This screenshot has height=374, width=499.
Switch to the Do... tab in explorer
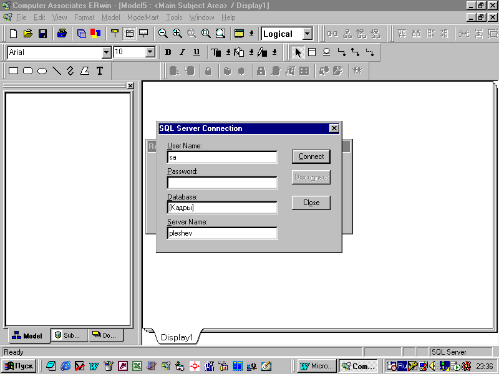(x=105, y=335)
